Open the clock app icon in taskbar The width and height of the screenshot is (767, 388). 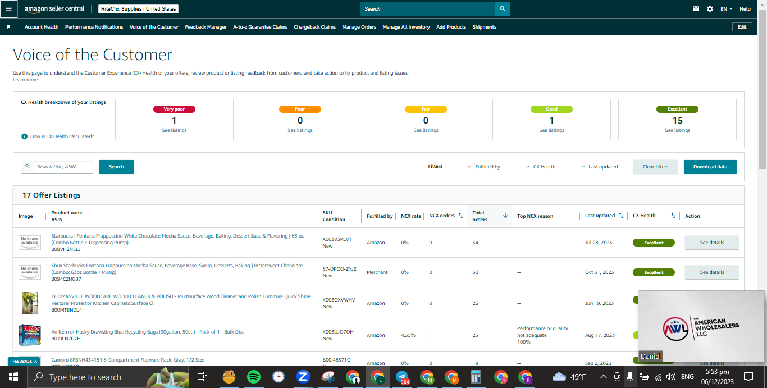click(279, 377)
